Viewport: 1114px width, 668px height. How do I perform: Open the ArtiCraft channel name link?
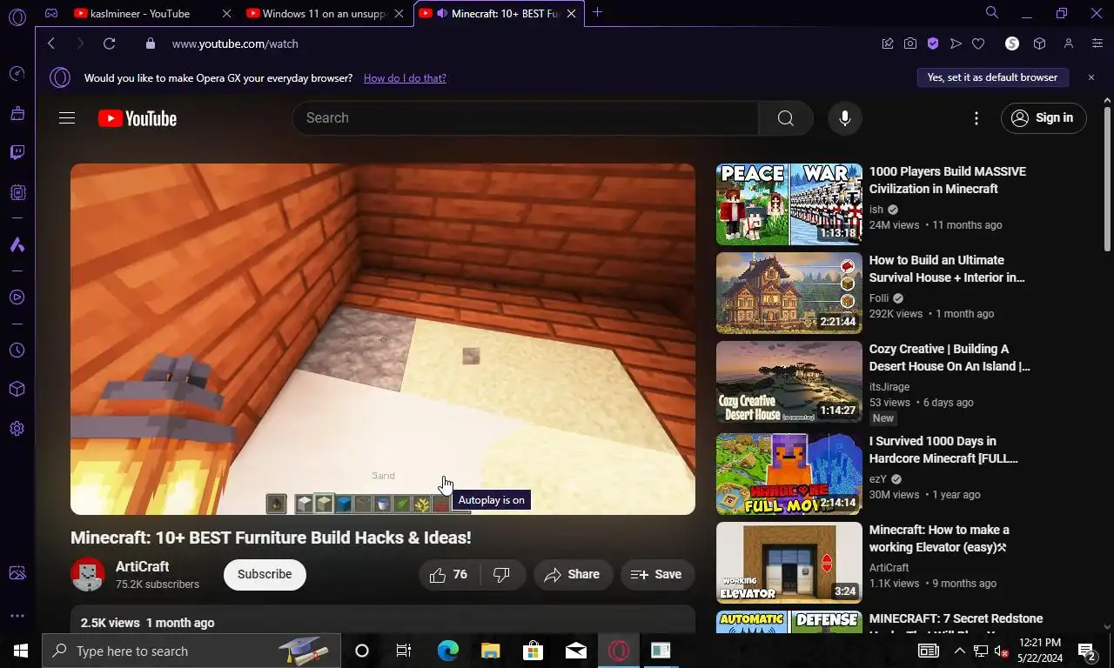tap(142, 567)
